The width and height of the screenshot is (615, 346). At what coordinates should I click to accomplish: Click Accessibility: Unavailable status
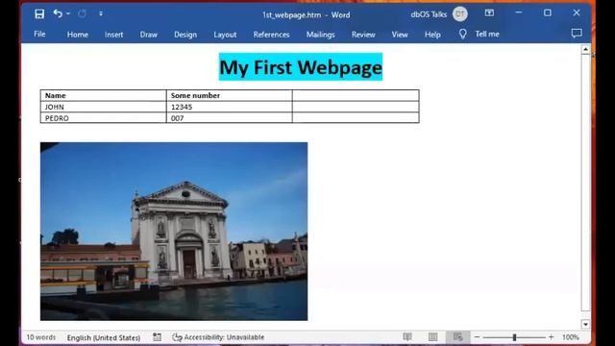[x=218, y=337]
